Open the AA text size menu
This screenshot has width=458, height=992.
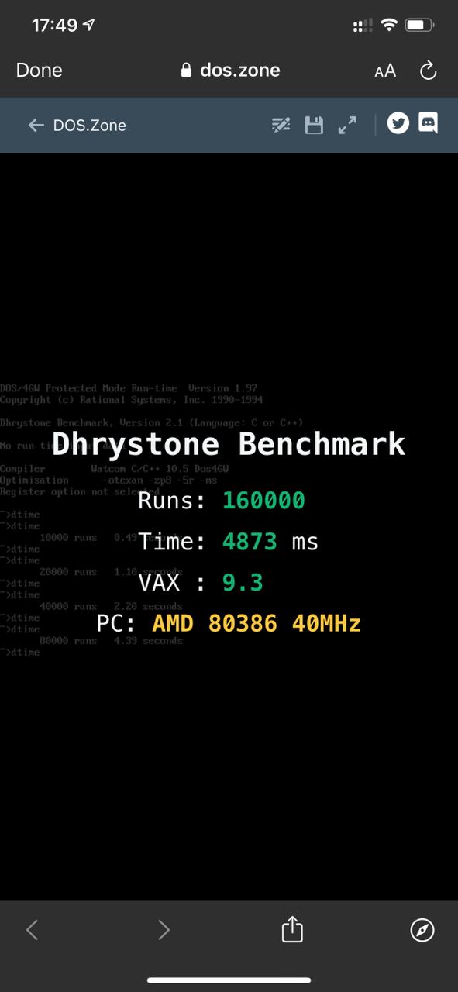point(385,71)
